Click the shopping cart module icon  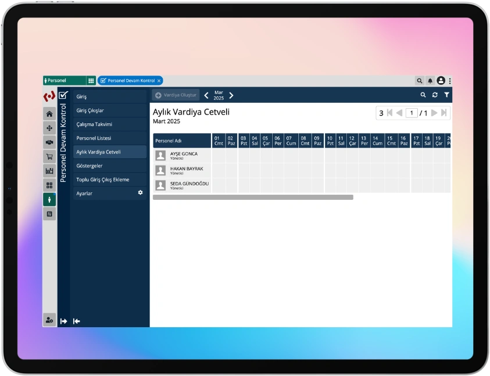49,156
